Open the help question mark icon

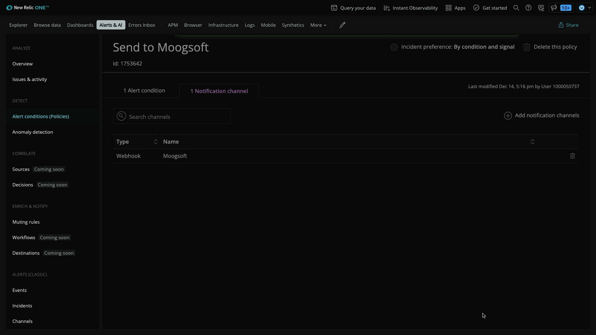[528, 8]
